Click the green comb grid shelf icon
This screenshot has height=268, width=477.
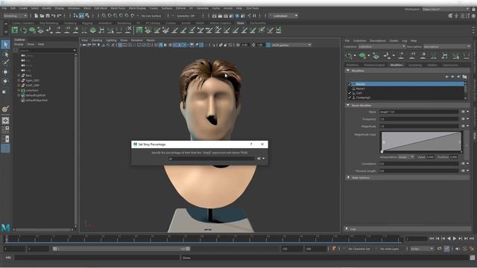click(x=139, y=30)
